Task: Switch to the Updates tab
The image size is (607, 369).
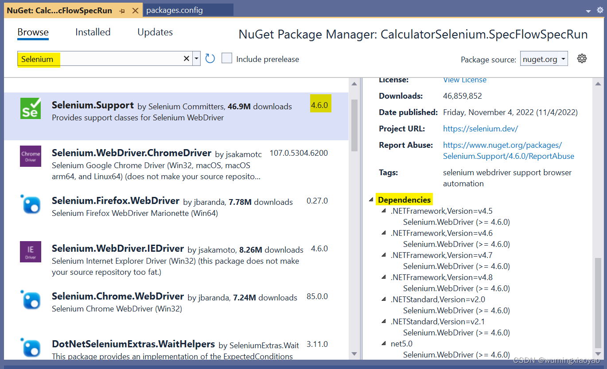Action: (155, 32)
